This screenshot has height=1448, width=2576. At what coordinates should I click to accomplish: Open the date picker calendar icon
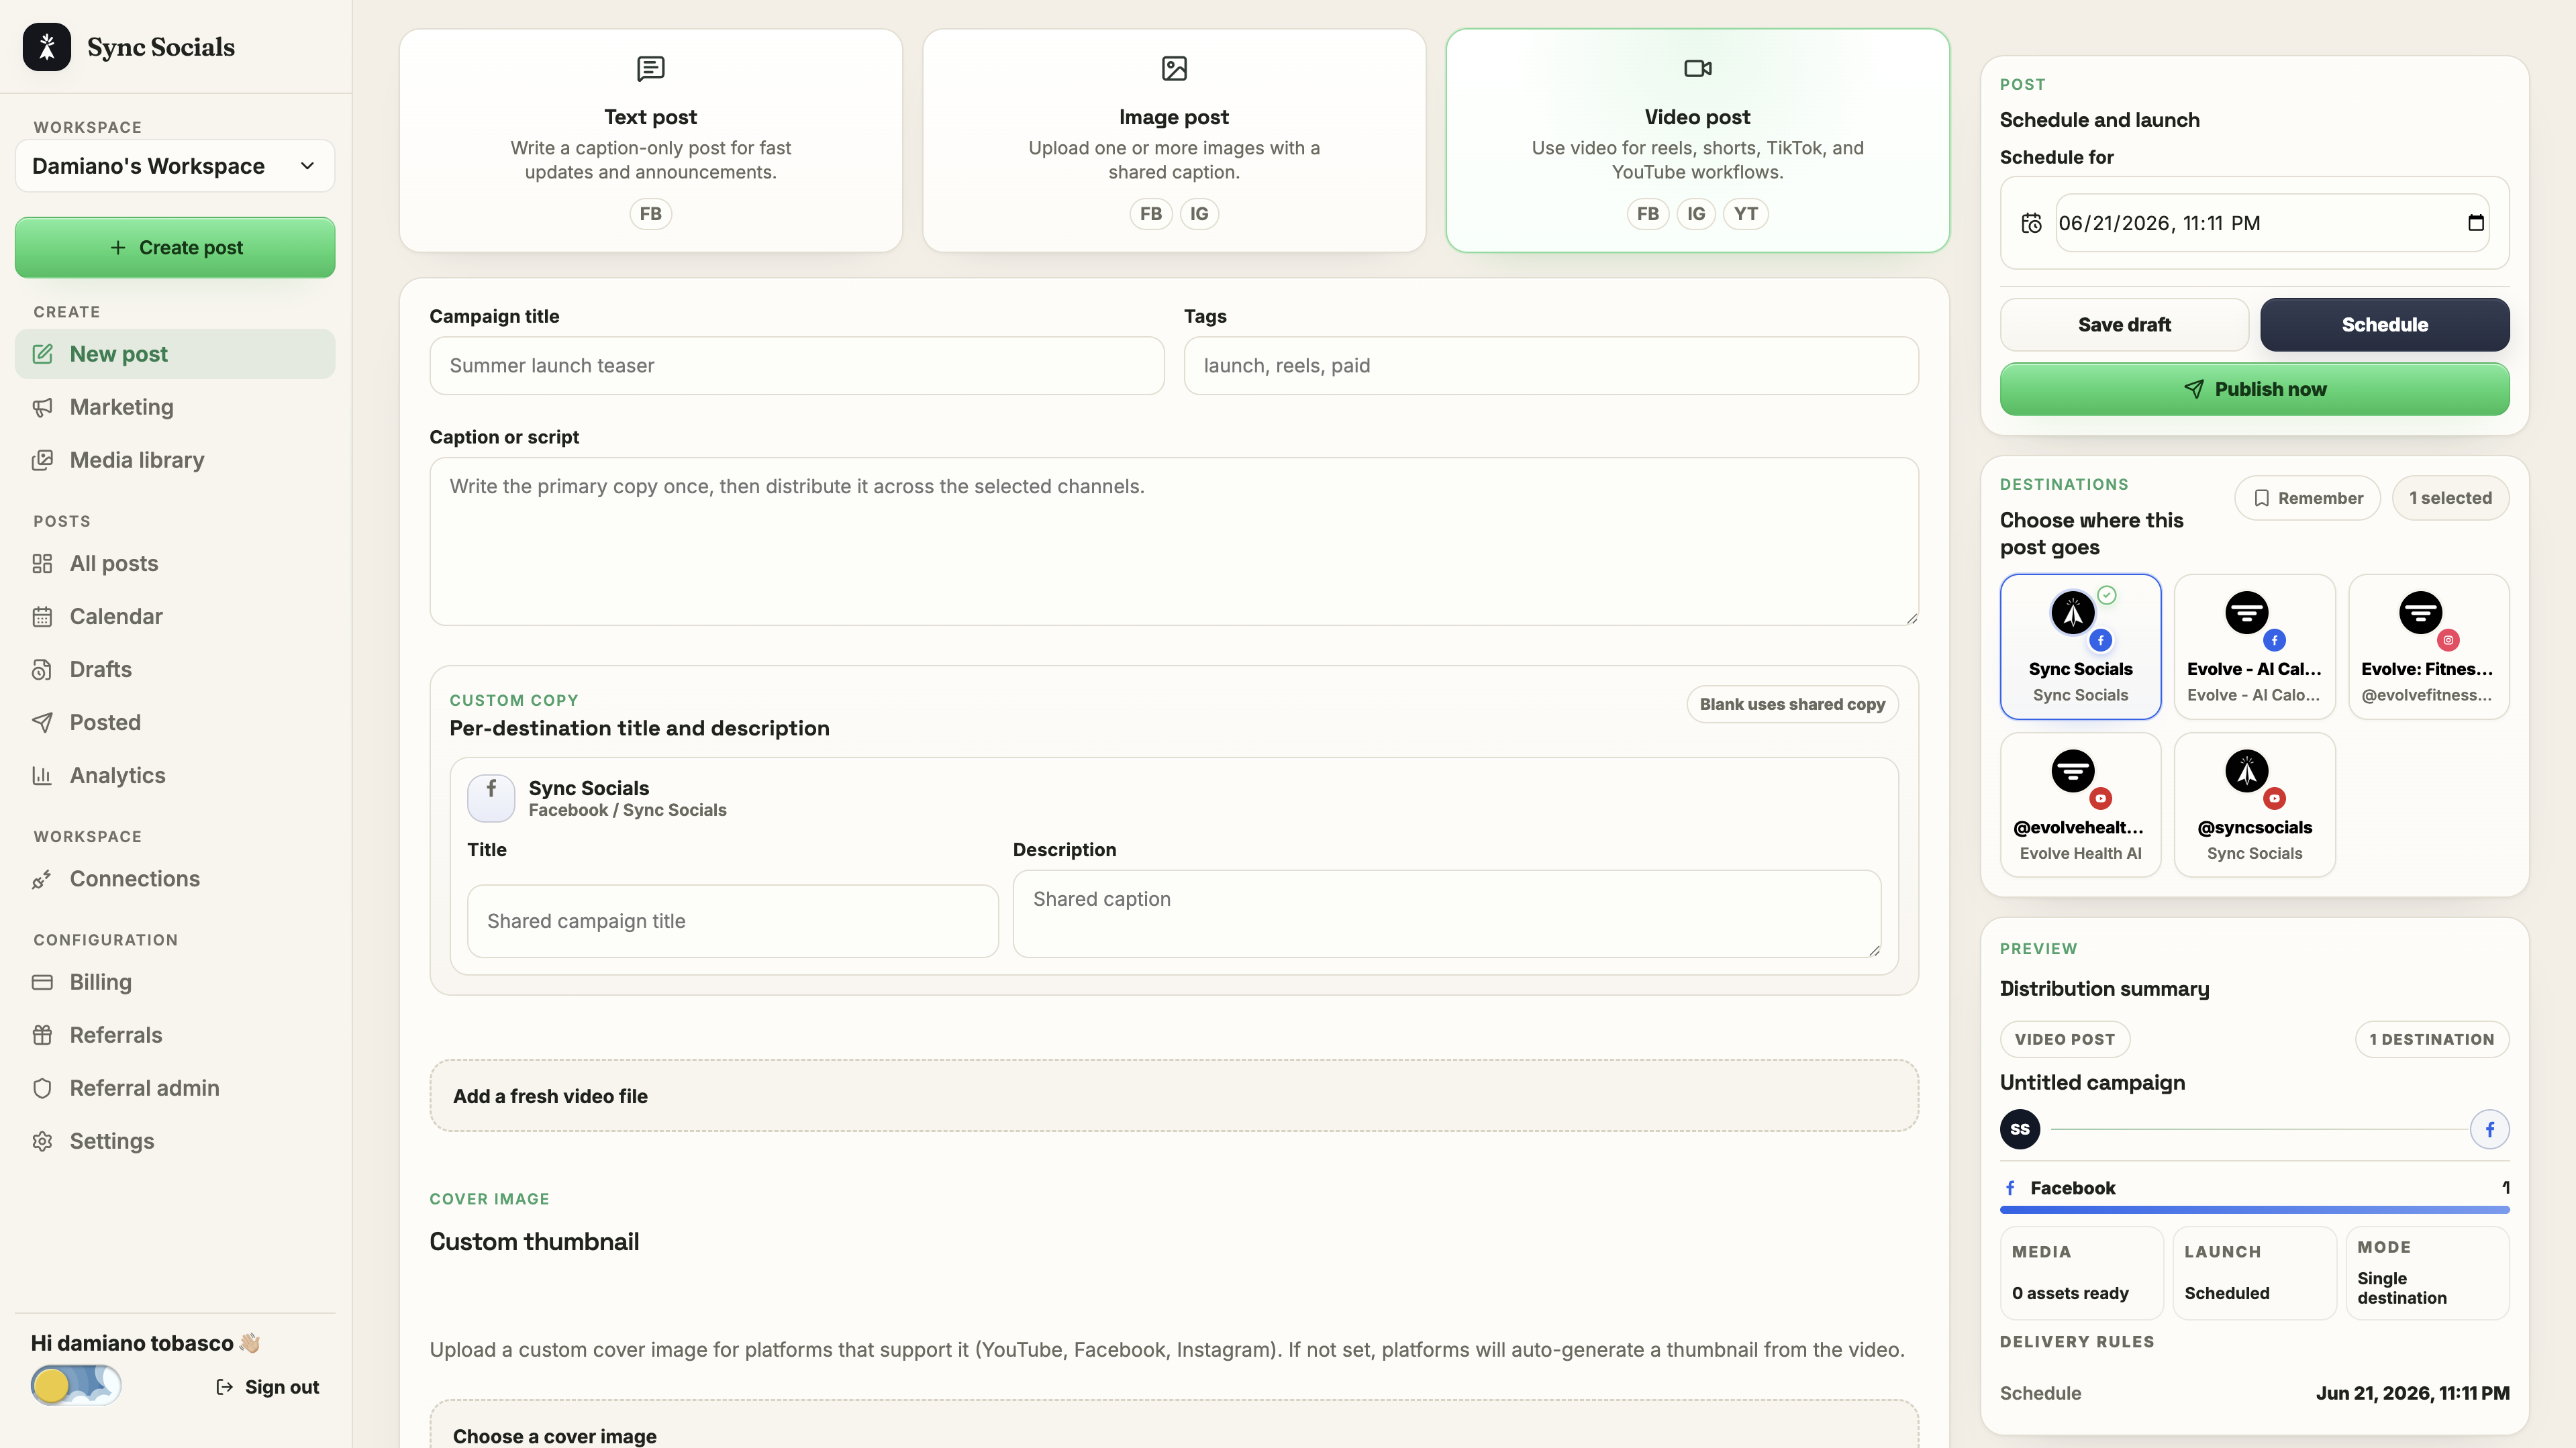click(x=2475, y=223)
